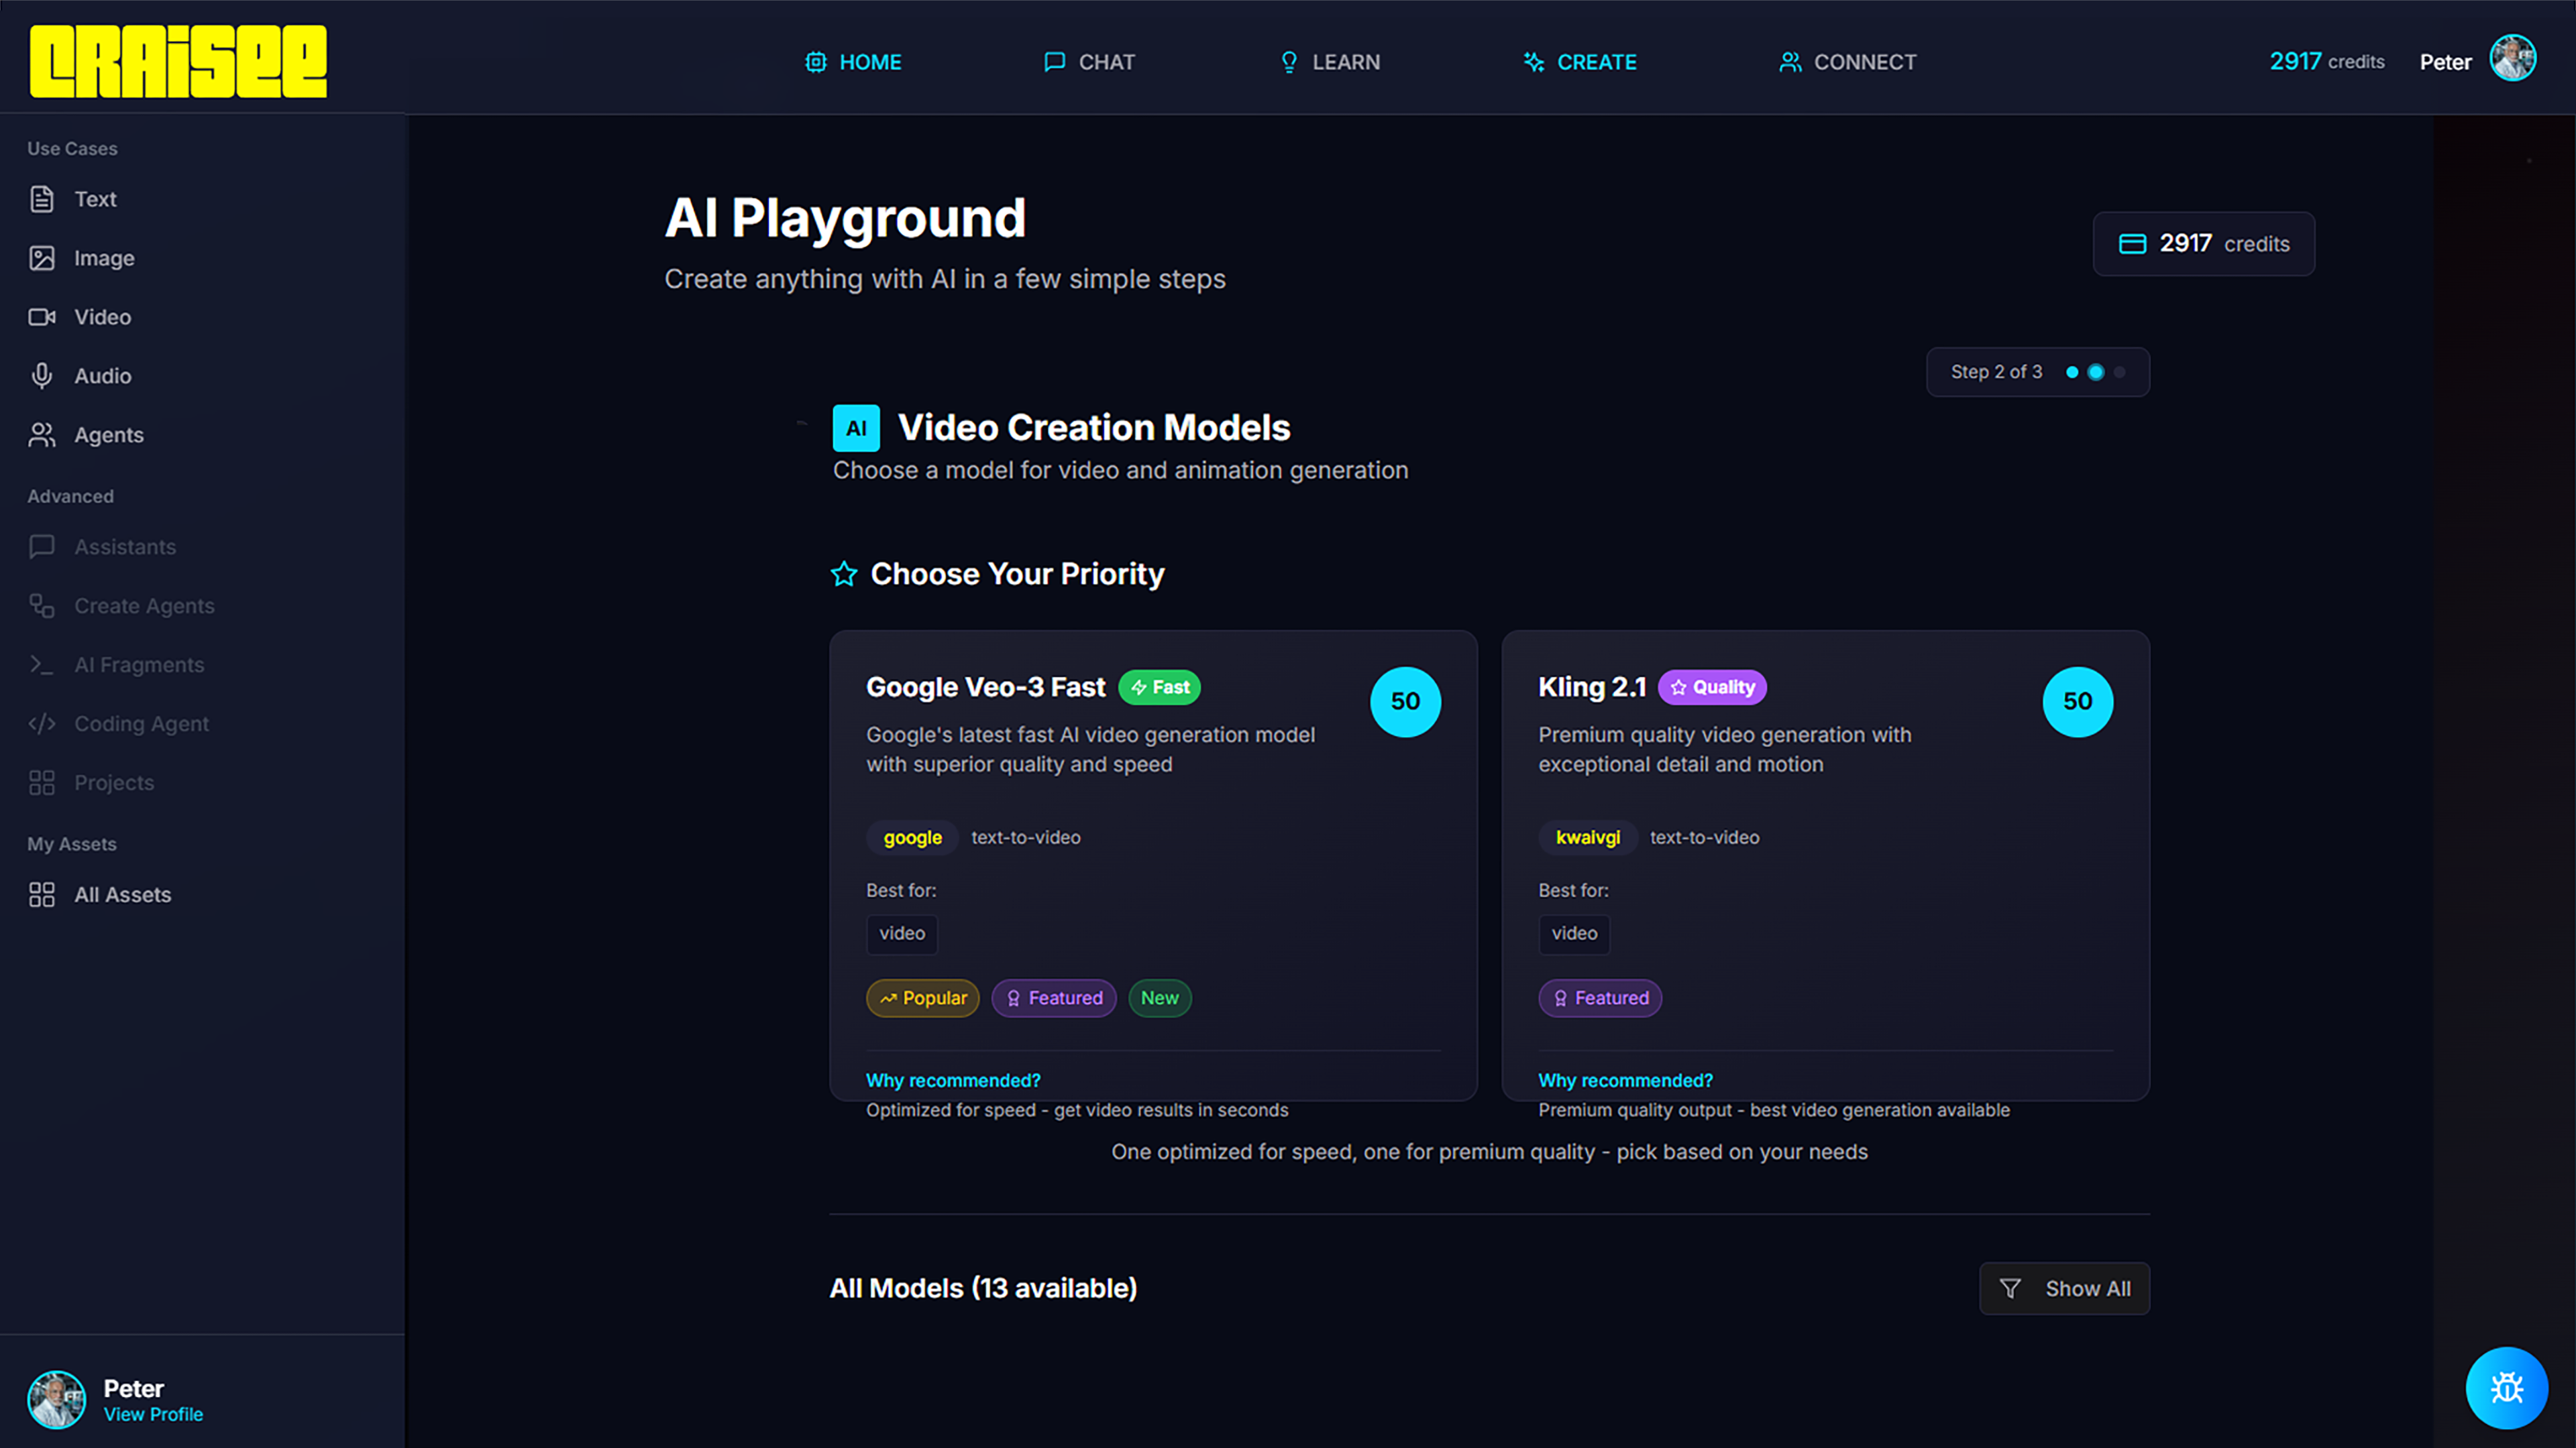Screen dimensions: 2576x1448
Task: Click Show All models filter button
Action: click(x=2064, y=1288)
